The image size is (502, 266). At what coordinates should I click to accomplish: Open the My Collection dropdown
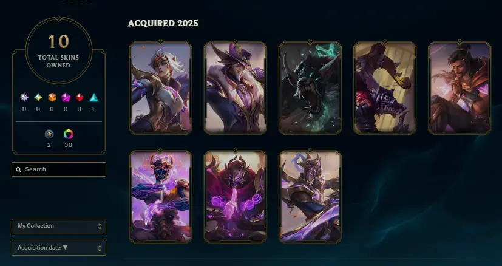59,227
